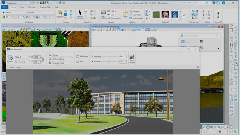Toggle the NPR checkbox

pyautogui.click(x=78, y=62)
